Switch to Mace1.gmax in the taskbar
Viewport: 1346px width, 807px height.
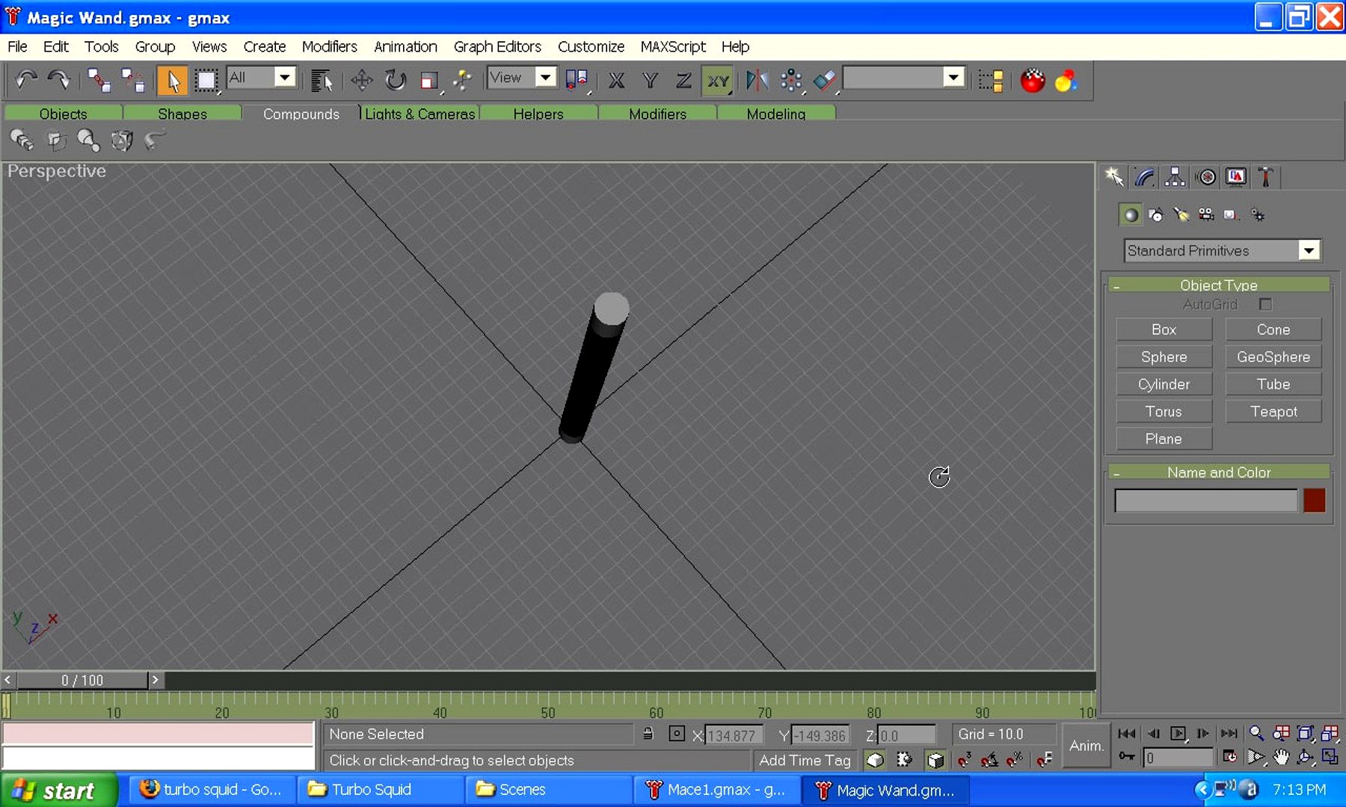(717, 790)
